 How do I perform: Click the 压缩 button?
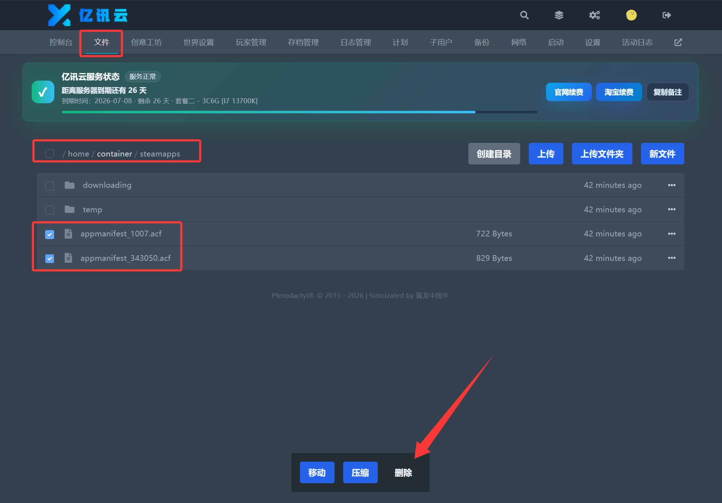[x=360, y=472]
